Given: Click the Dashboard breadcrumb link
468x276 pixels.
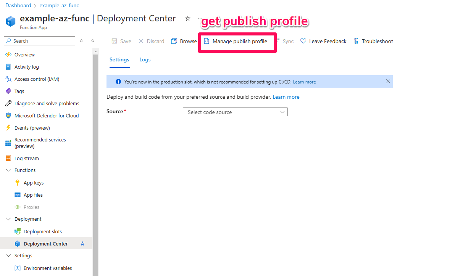Looking at the screenshot, I should tap(18, 5).
